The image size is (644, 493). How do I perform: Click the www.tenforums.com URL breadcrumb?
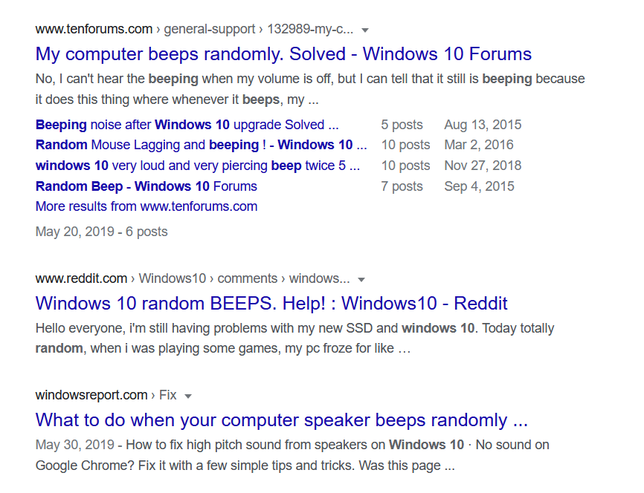92,30
